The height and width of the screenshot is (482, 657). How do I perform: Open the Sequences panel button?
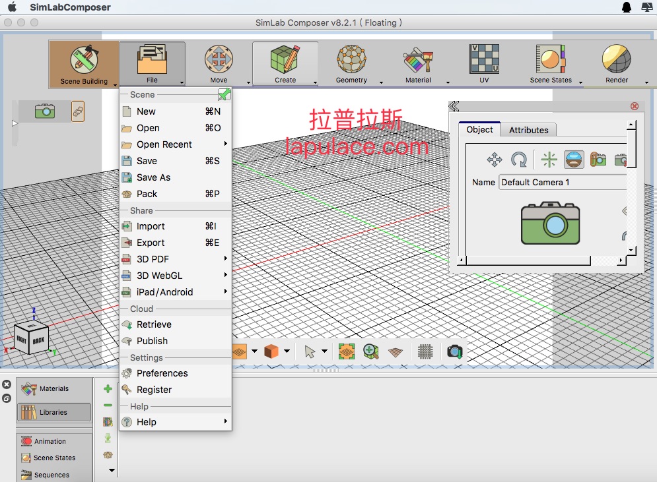[54, 475]
